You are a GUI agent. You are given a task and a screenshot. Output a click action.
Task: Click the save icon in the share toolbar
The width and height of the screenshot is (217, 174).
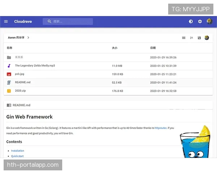199,38
